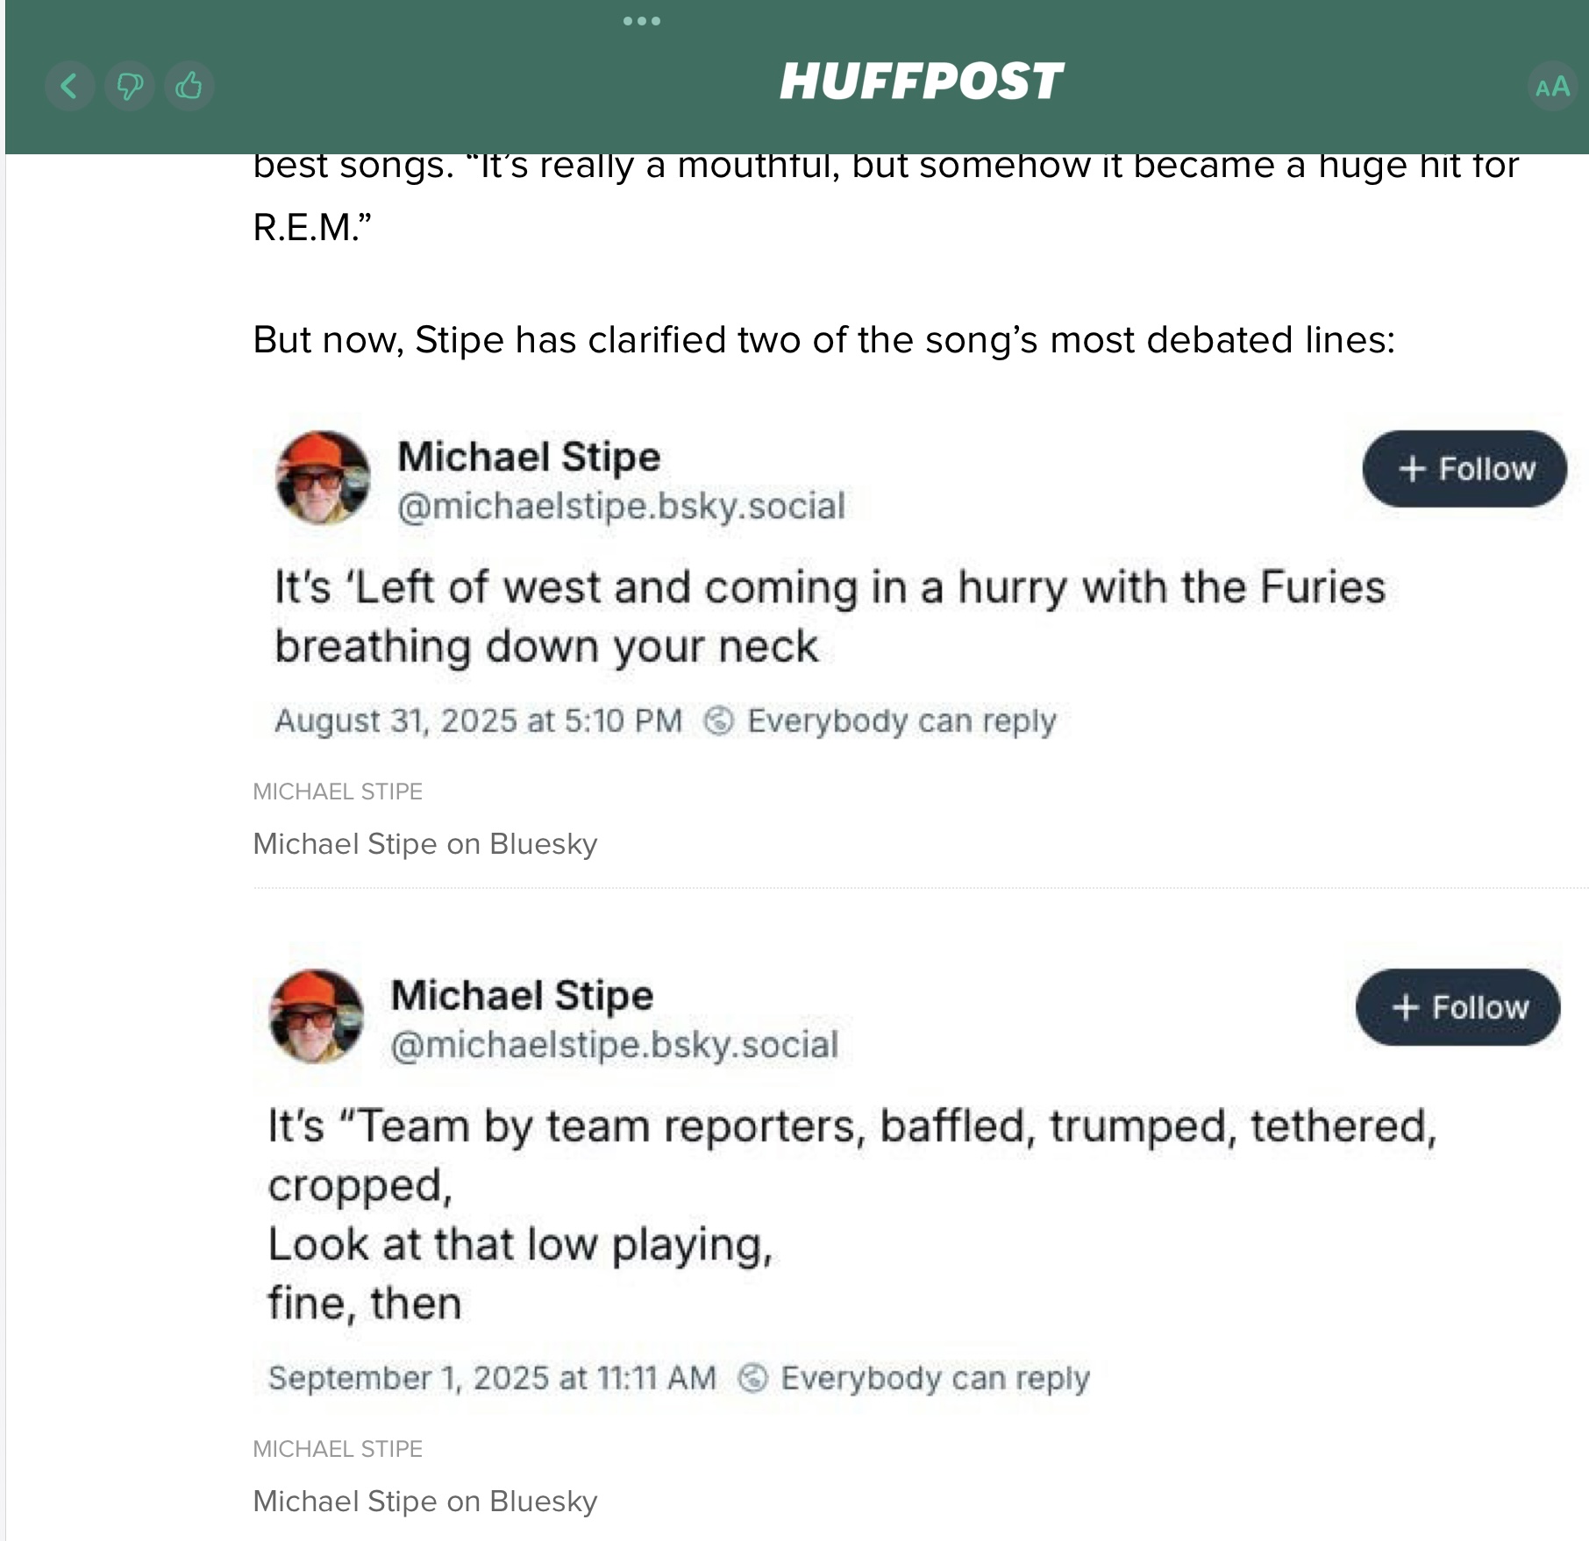Click the first post's Michael Stipe name
Image resolution: width=1589 pixels, height=1541 pixels.
(529, 457)
